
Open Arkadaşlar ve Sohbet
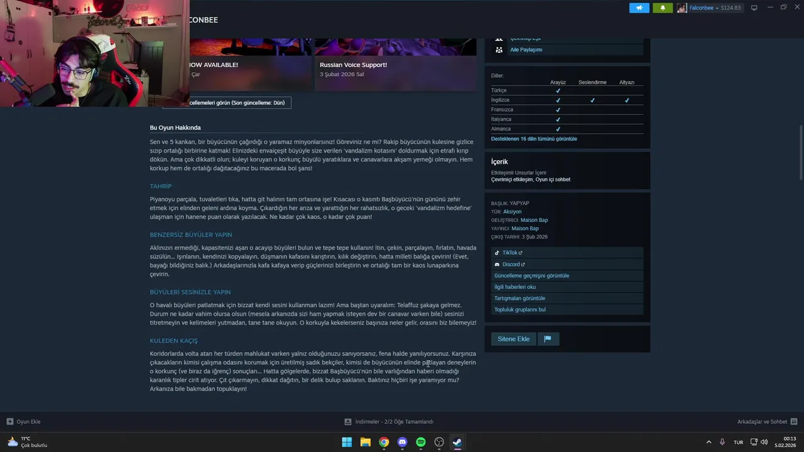[762, 422]
